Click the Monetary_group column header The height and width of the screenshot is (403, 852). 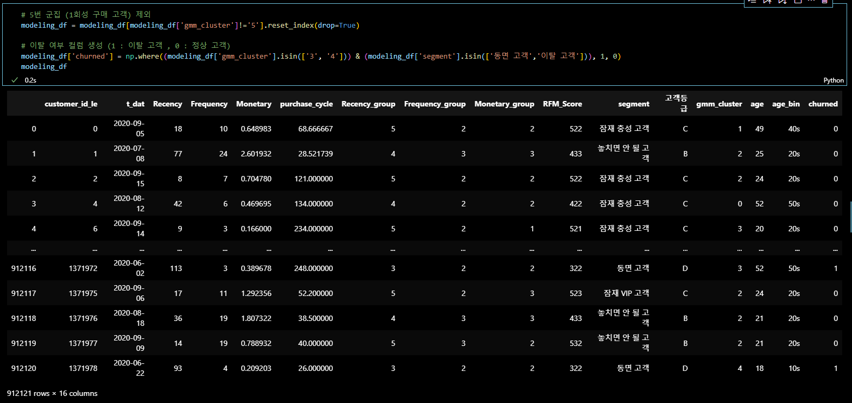(x=504, y=104)
